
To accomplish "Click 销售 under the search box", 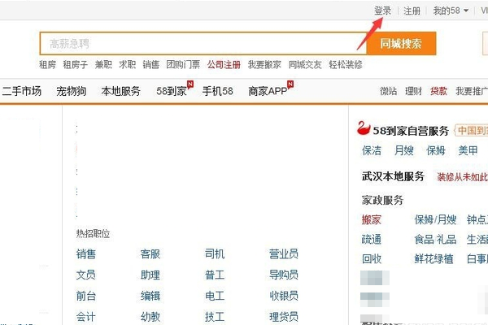I will tap(151, 65).
